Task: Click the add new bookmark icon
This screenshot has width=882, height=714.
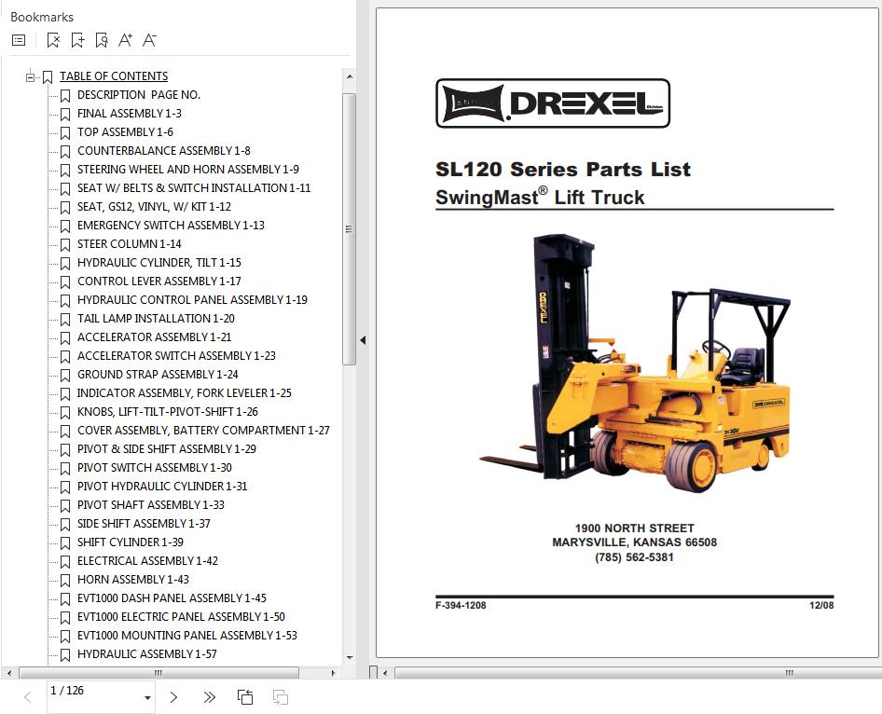Action: (x=77, y=40)
